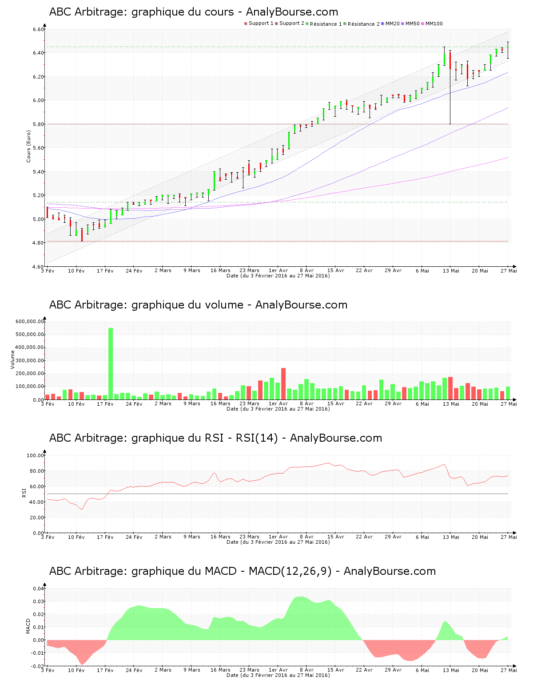Select the 'Résistance 1' legend label

pyautogui.click(x=326, y=24)
